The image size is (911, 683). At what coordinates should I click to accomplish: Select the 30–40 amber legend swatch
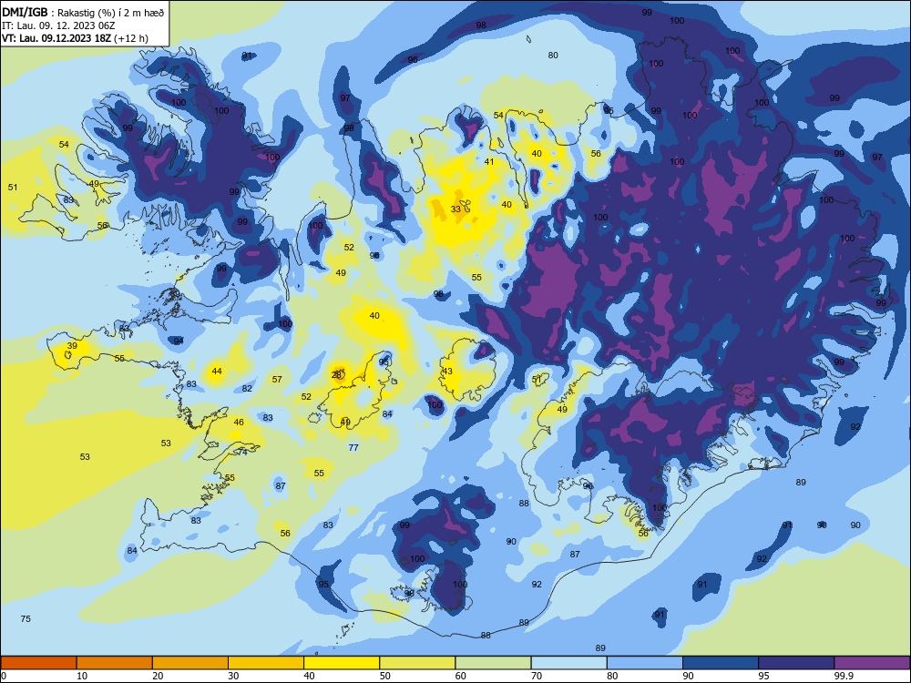click(266, 663)
